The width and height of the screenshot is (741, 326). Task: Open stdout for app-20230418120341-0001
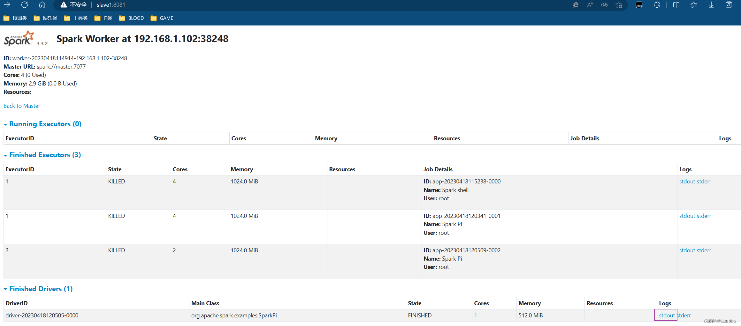coord(687,216)
